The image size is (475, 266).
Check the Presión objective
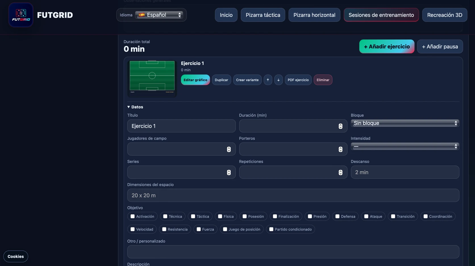pyautogui.click(x=310, y=216)
